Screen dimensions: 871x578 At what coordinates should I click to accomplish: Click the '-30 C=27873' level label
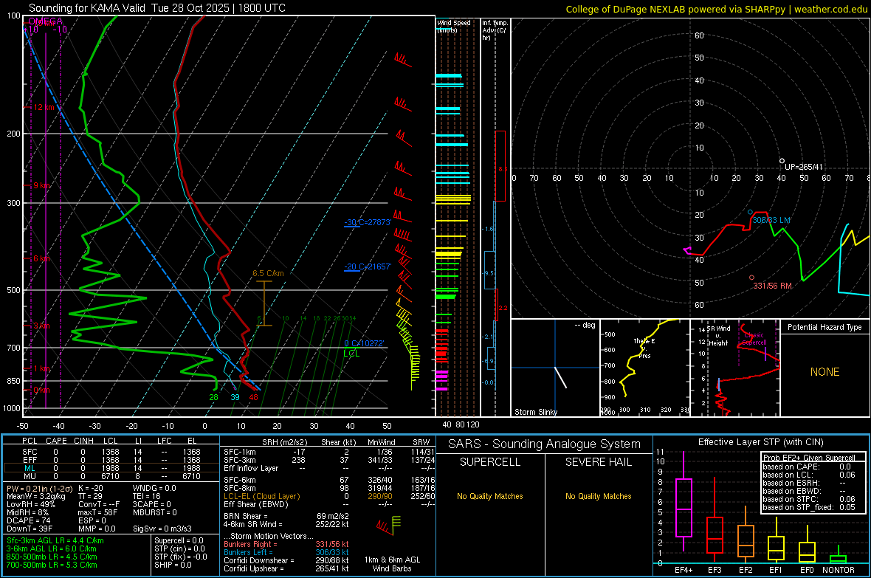[x=368, y=221]
